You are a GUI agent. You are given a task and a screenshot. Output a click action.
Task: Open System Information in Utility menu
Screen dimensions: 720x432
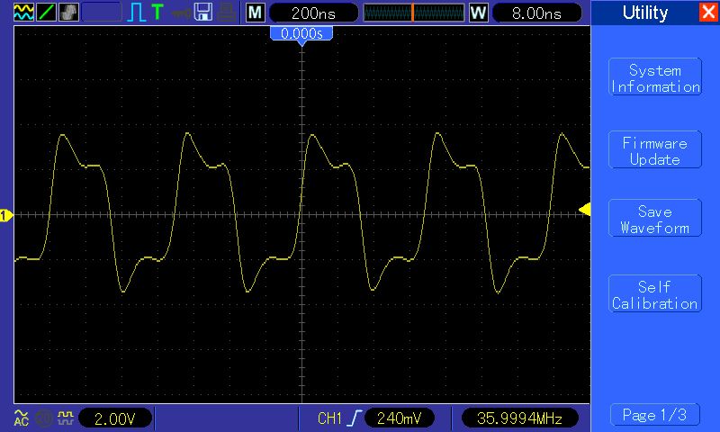point(655,77)
